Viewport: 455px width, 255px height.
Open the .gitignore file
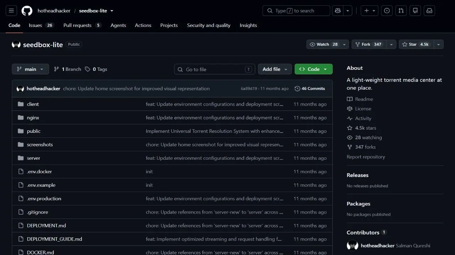[x=37, y=212]
